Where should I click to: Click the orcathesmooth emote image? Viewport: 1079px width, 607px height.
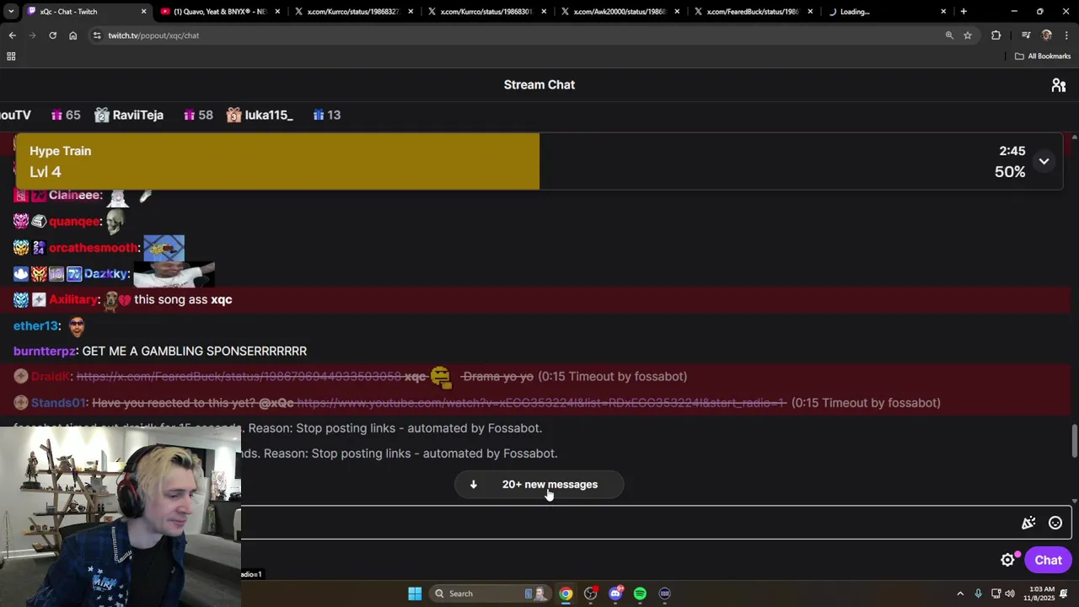coord(164,248)
